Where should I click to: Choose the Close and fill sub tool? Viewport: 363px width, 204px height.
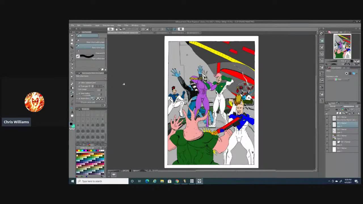click(x=90, y=51)
